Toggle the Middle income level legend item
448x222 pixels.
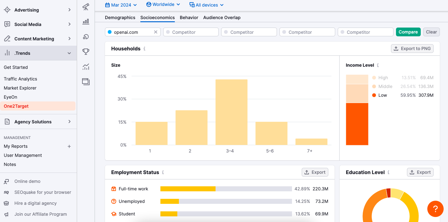(x=385, y=86)
